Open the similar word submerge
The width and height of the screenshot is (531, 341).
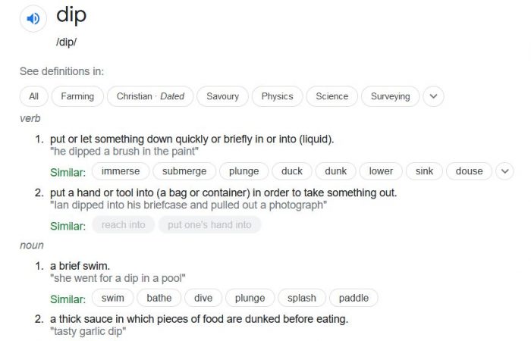(184, 171)
